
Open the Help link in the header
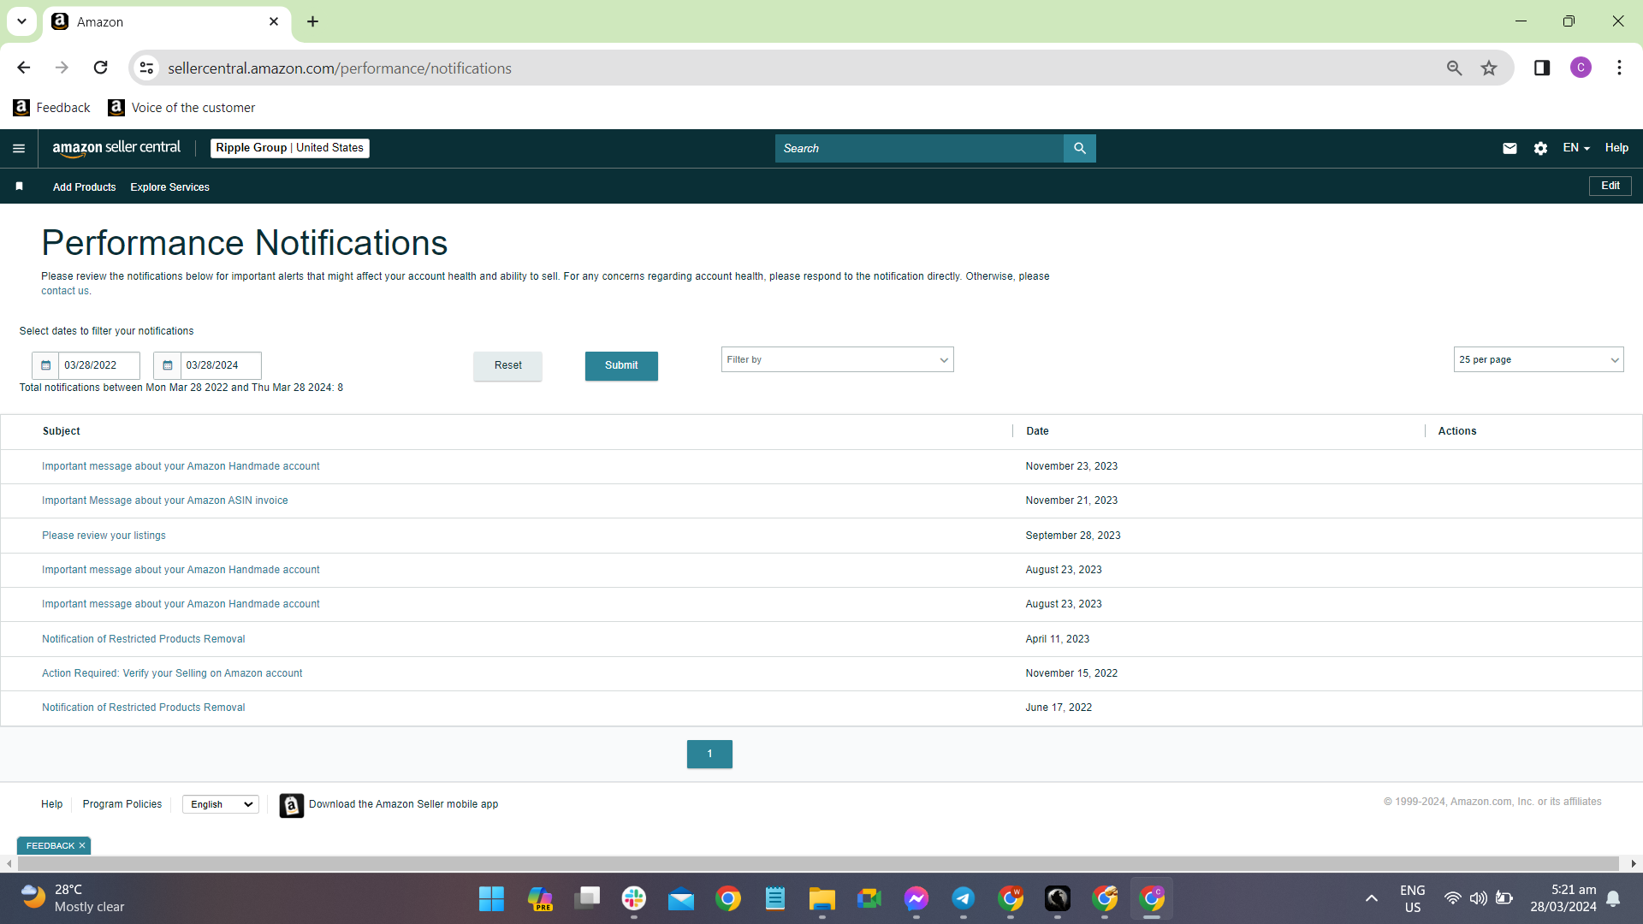(x=1616, y=148)
